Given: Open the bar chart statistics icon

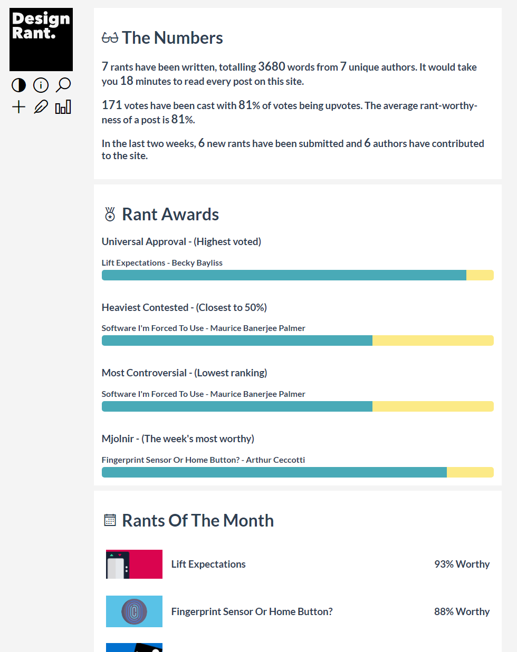Looking at the screenshot, I should [x=63, y=106].
